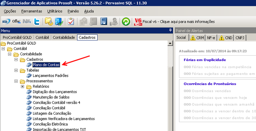Screen dimensions: 256x131
Task: Click Ocorrências que vencem hoje alert
Action: click(x=215, y=98)
